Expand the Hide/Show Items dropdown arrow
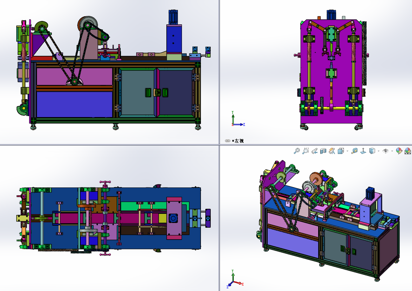This screenshot has height=291, width=412. [392, 151]
